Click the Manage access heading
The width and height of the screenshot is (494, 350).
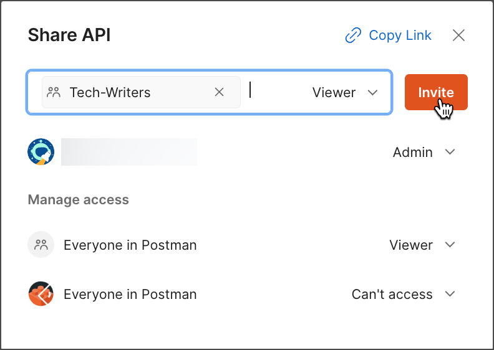(79, 199)
